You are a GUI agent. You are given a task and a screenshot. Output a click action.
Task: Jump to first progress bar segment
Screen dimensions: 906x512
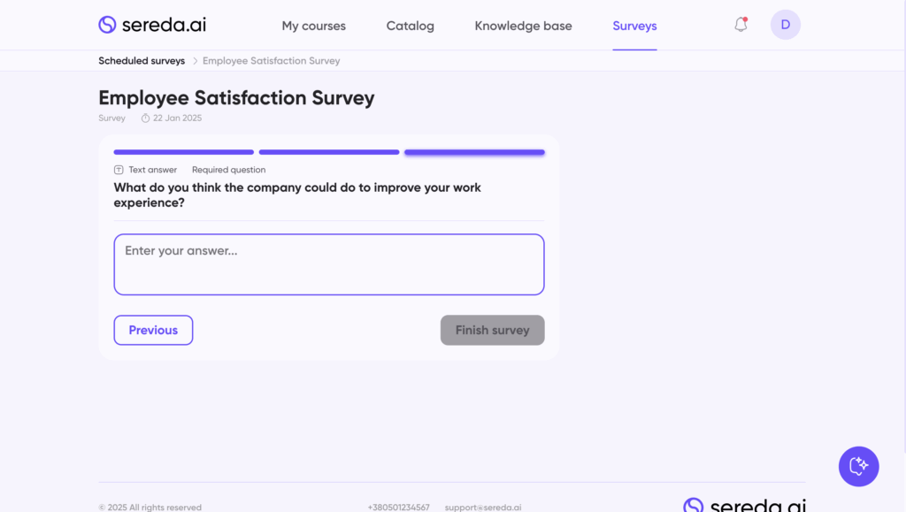coord(183,152)
